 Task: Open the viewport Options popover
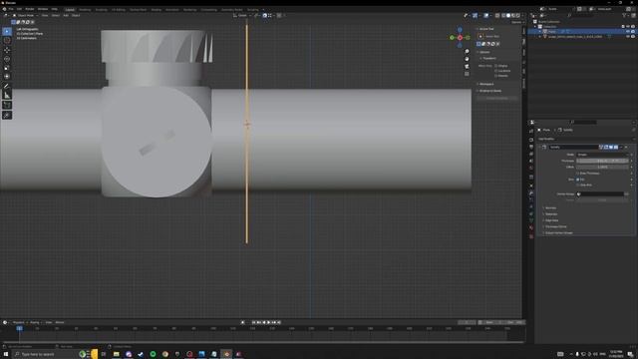[x=516, y=22]
